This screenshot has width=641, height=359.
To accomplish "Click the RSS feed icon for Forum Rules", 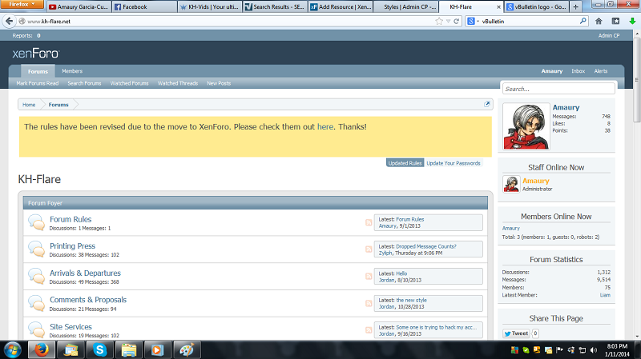I will tap(369, 222).
